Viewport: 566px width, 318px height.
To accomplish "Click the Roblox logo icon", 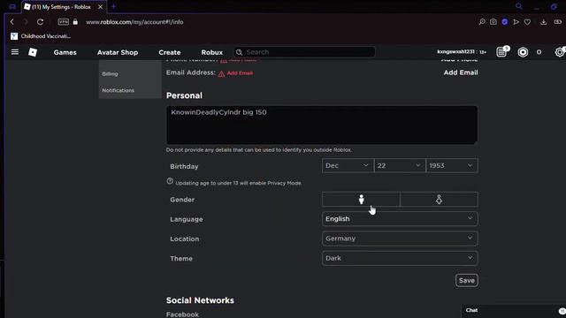I will pos(33,52).
